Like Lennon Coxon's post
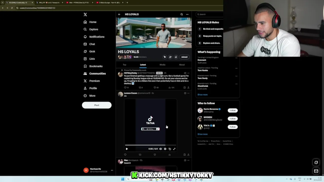 (155, 155)
